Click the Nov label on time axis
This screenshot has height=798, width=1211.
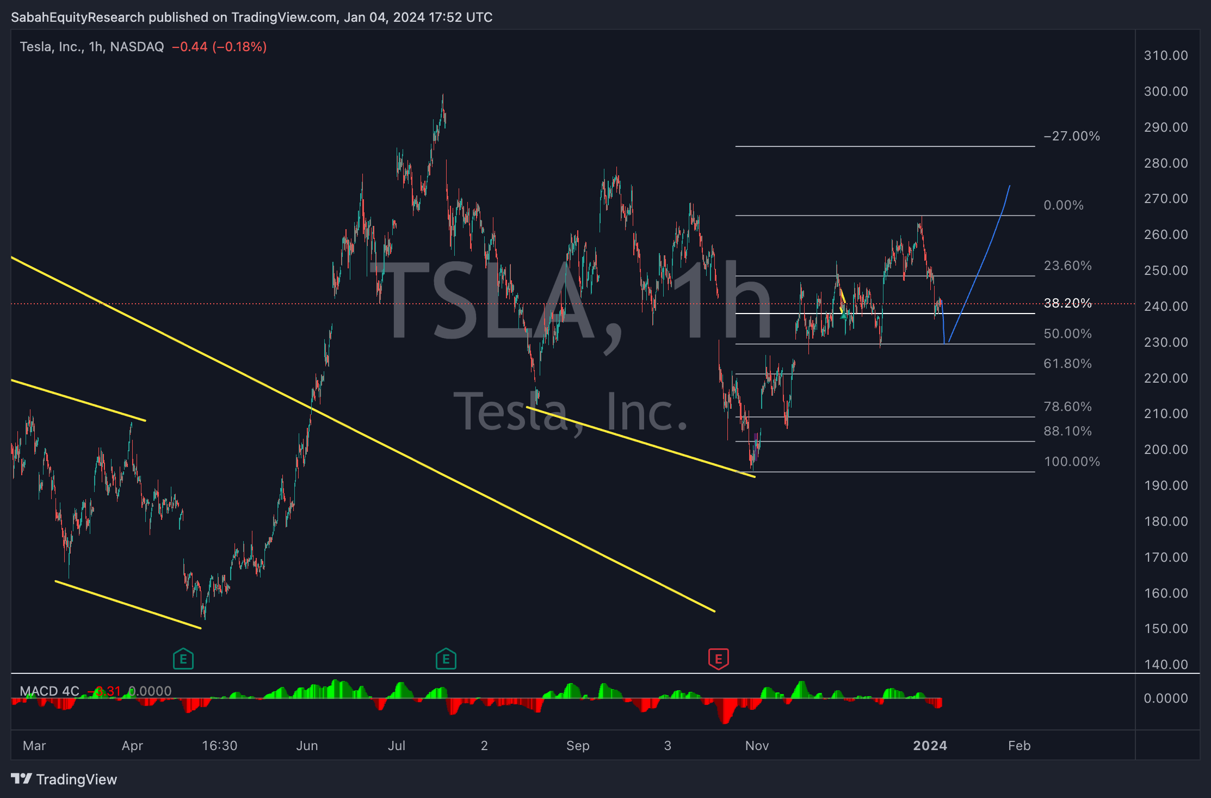[757, 746]
